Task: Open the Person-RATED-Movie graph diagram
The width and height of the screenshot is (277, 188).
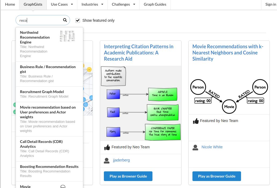Action: point(229,96)
